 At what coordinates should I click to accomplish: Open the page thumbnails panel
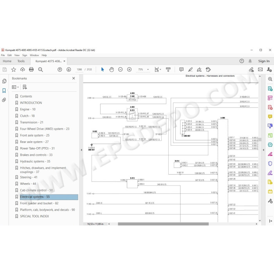4,81
